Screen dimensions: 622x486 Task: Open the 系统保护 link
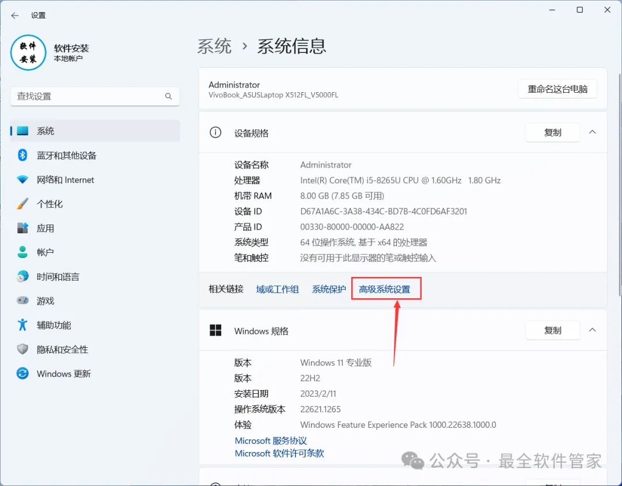[329, 289]
